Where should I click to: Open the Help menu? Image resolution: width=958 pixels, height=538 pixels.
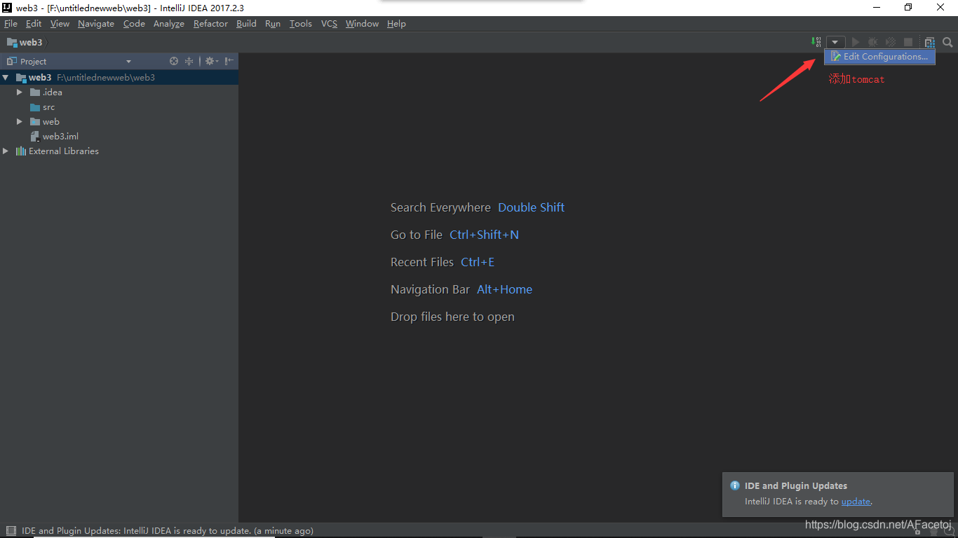(x=396, y=24)
